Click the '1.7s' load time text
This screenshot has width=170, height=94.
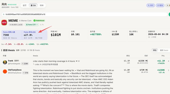coord(42,25)
